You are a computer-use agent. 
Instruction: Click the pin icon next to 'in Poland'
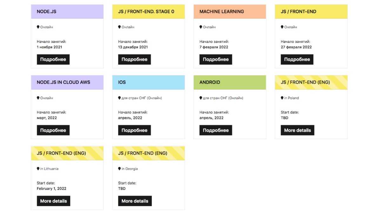tap(282, 98)
